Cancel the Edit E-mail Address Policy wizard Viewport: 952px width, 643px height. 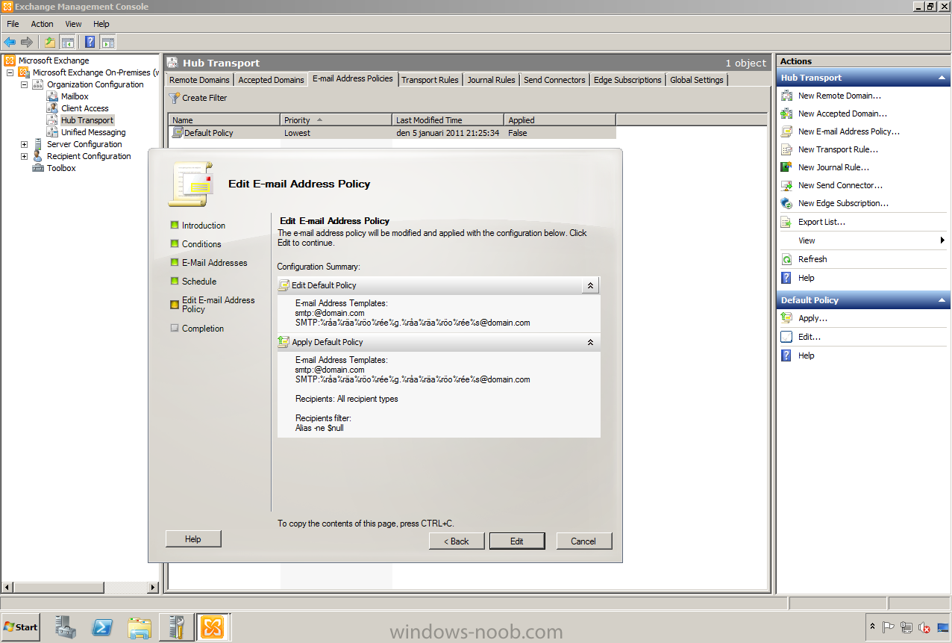point(583,541)
